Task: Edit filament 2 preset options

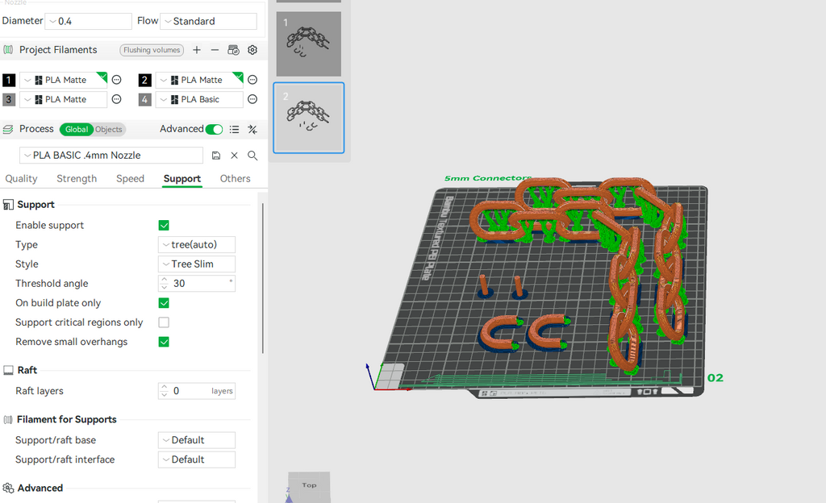Action: tap(252, 80)
